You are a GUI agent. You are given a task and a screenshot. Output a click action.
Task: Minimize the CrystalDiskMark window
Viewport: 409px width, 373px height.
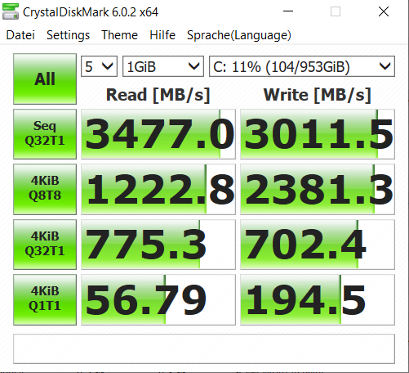pyautogui.click(x=288, y=11)
